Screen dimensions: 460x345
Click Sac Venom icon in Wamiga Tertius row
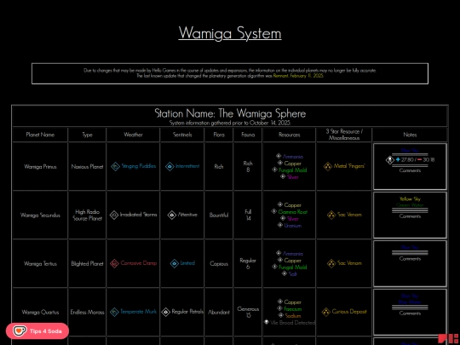tap(331, 263)
